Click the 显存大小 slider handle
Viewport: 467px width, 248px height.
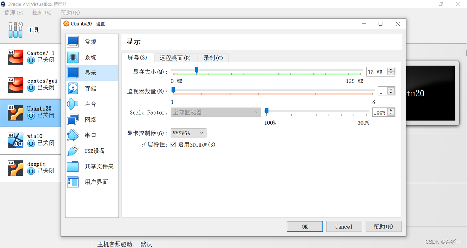pos(197,70)
